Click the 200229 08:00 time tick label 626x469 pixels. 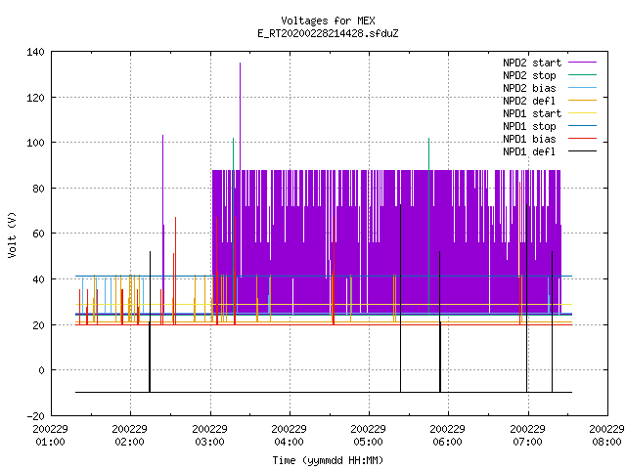606,436
